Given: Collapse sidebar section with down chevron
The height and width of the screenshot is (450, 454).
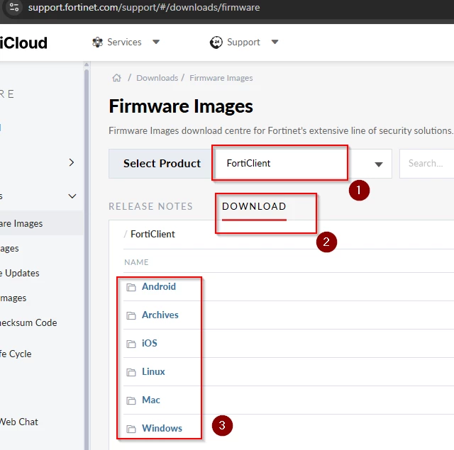Looking at the screenshot, I should [x=72, y=196].
